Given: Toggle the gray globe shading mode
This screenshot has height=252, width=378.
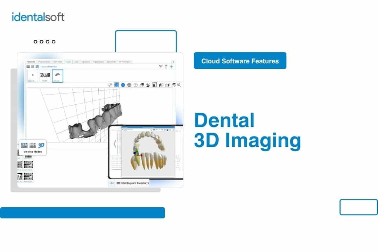Looking at the screenshot, I should click(129, 85).
